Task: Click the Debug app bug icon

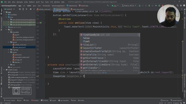Action: click(149, 5)
